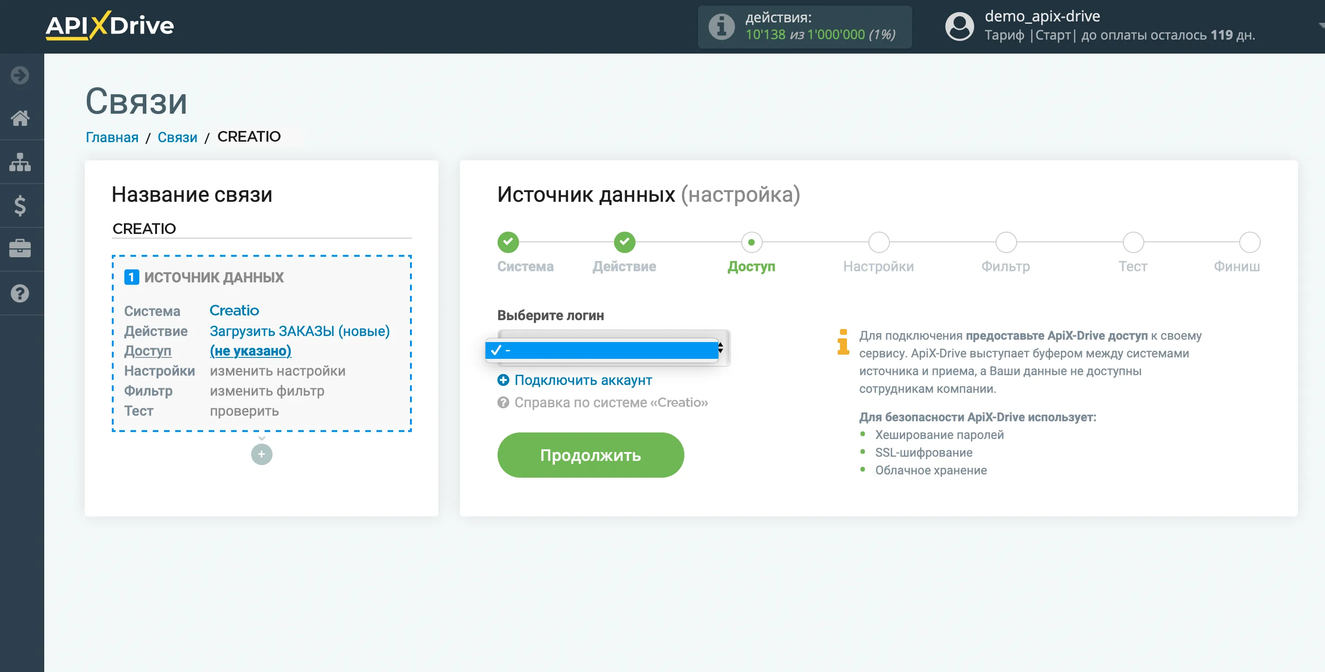Click the CREATIO breadcrumb text
The width and height of the screenshot is (1325, 672).
coord(249,137)
